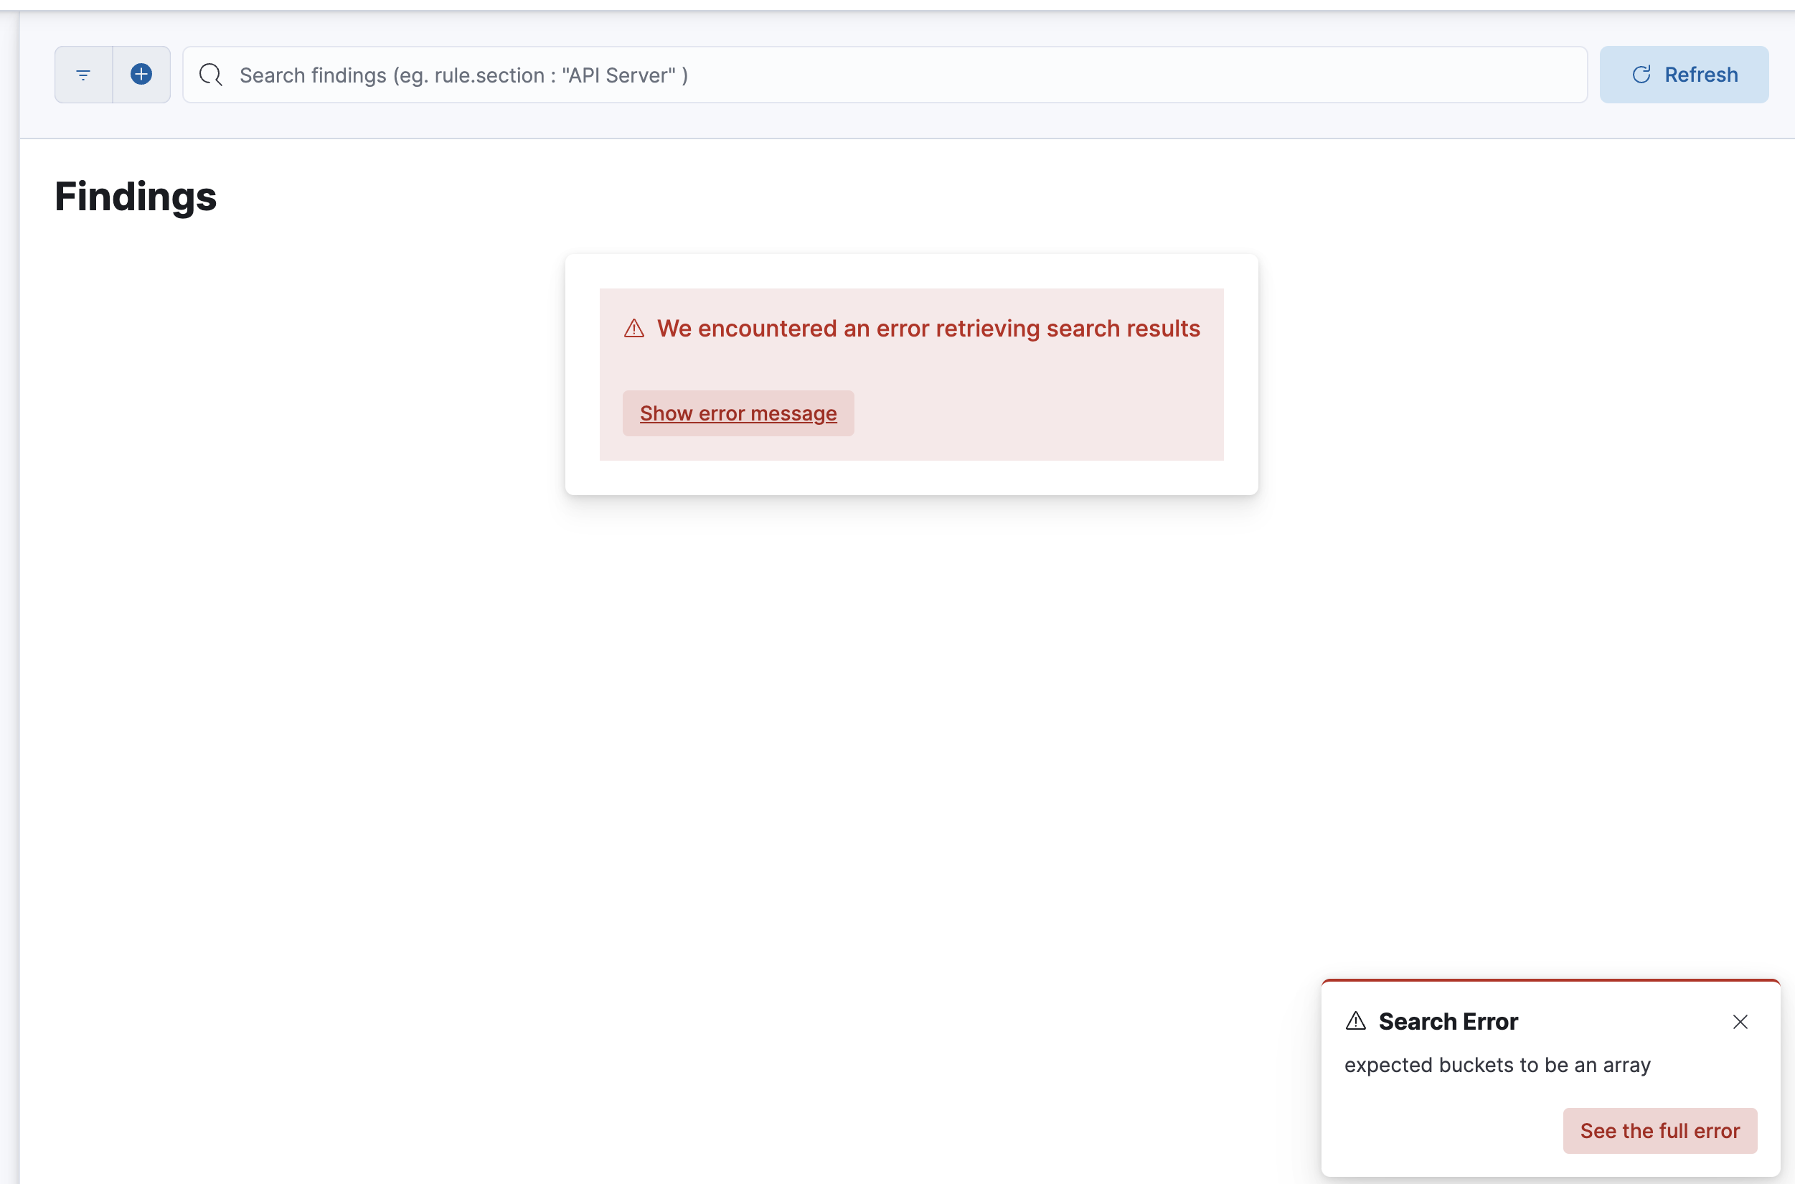The width and height of the screenshot is (1795, 1184).
Task: Click the search icon inside the findings bar
Action: pos(211,74)
